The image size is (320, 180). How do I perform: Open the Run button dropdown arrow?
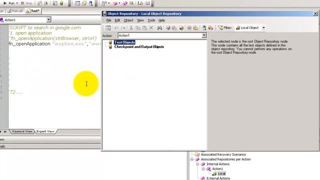click(x=17, y=3)
